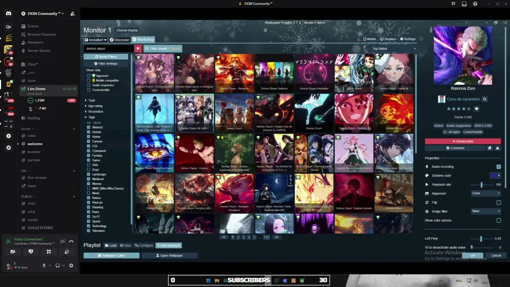Open the Wallpaper Editor button

click(x=112, y=256)
